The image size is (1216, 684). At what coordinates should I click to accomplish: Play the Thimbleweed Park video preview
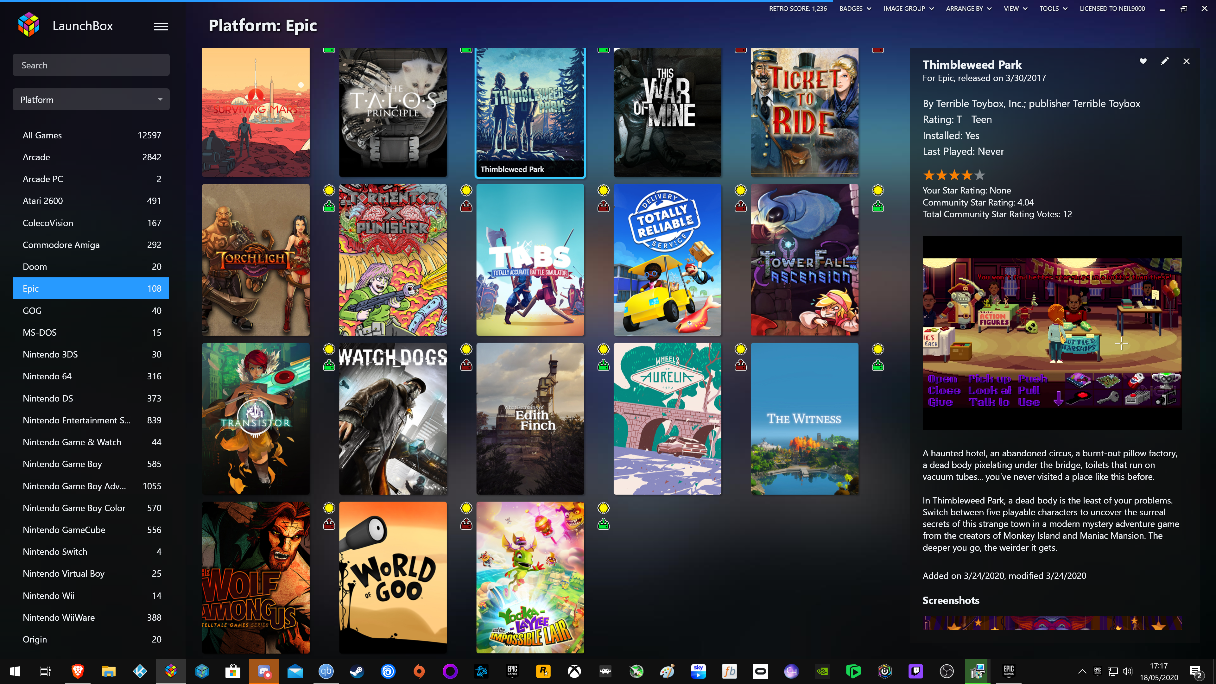pyautogui.click(x=1052, y=332)
